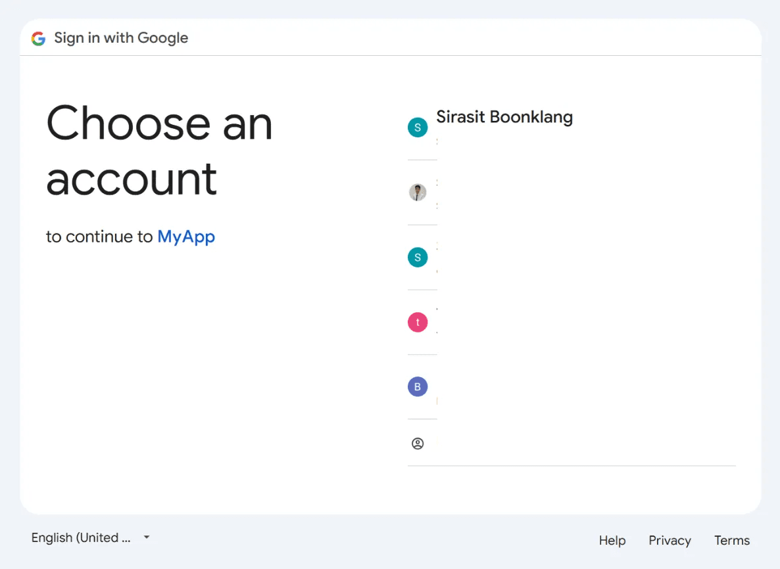
Task: Click the Use another account person icon
Action: [x=418, y=444]
